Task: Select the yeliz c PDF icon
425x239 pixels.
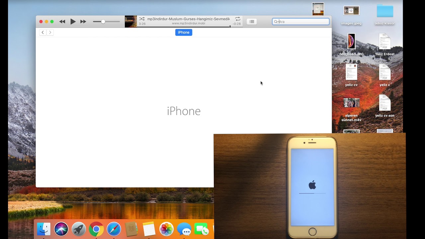Action: (x=385, y=72)
